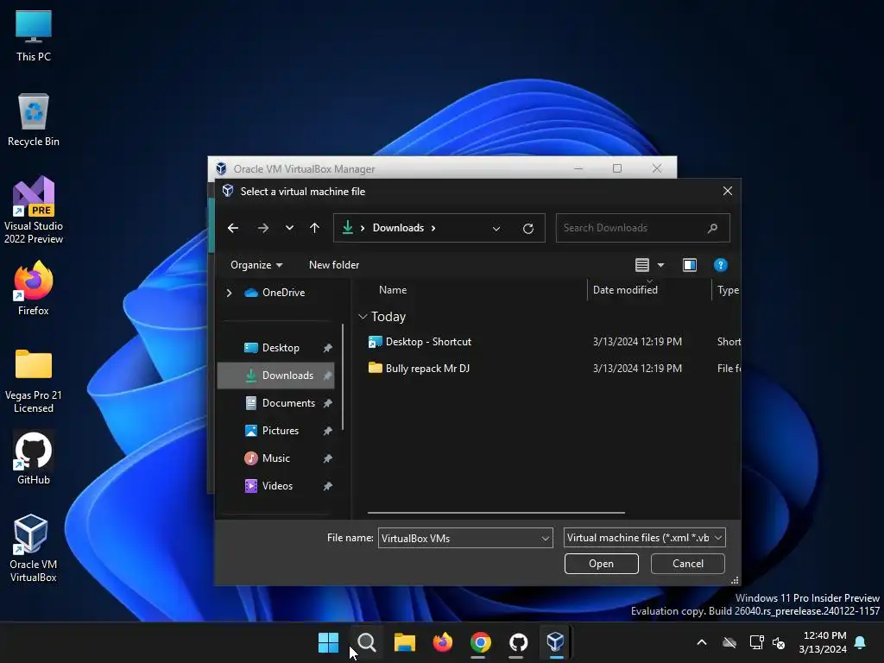Open help with the blue question icon
The width and height of the screenshot is (884, 663).
click(x=721, y=265)
